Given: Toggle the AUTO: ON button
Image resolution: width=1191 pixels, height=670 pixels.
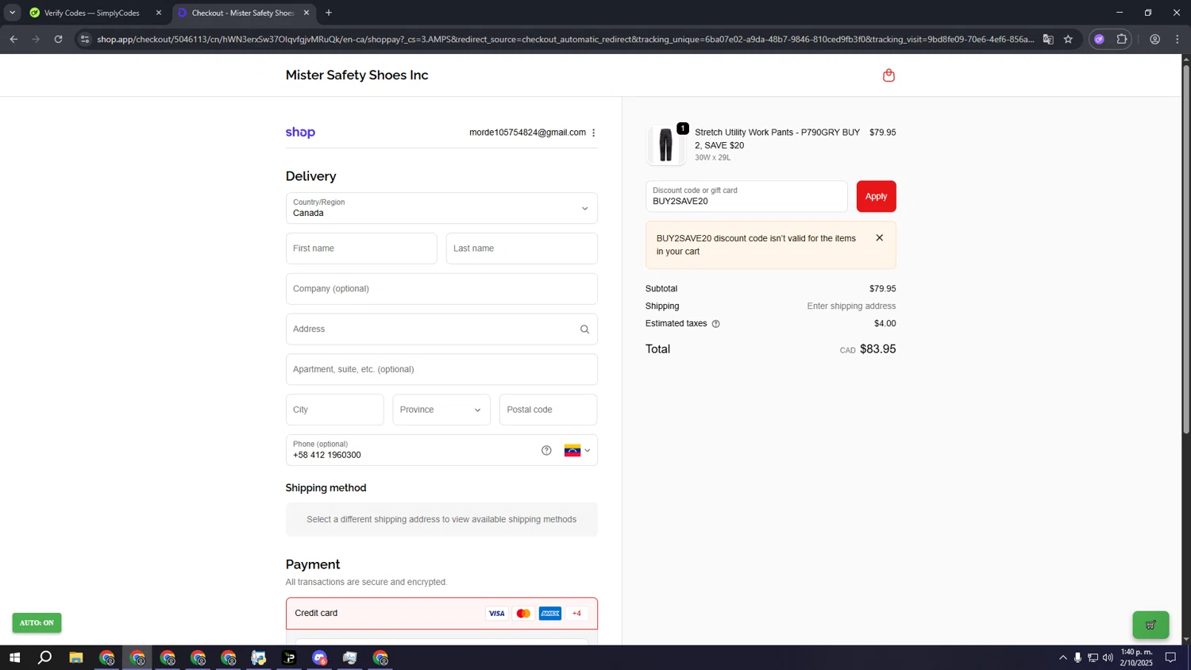Looking at the screenshot, I should click(x=37, y=623).
